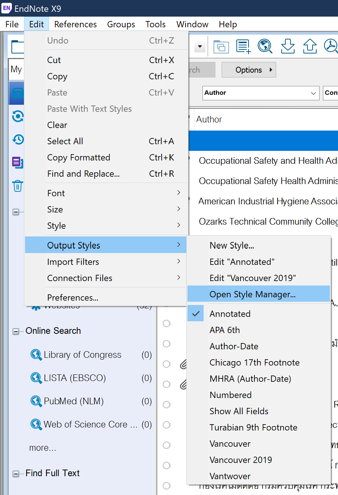Choose Select All in the Edit menu

(106, 141)
